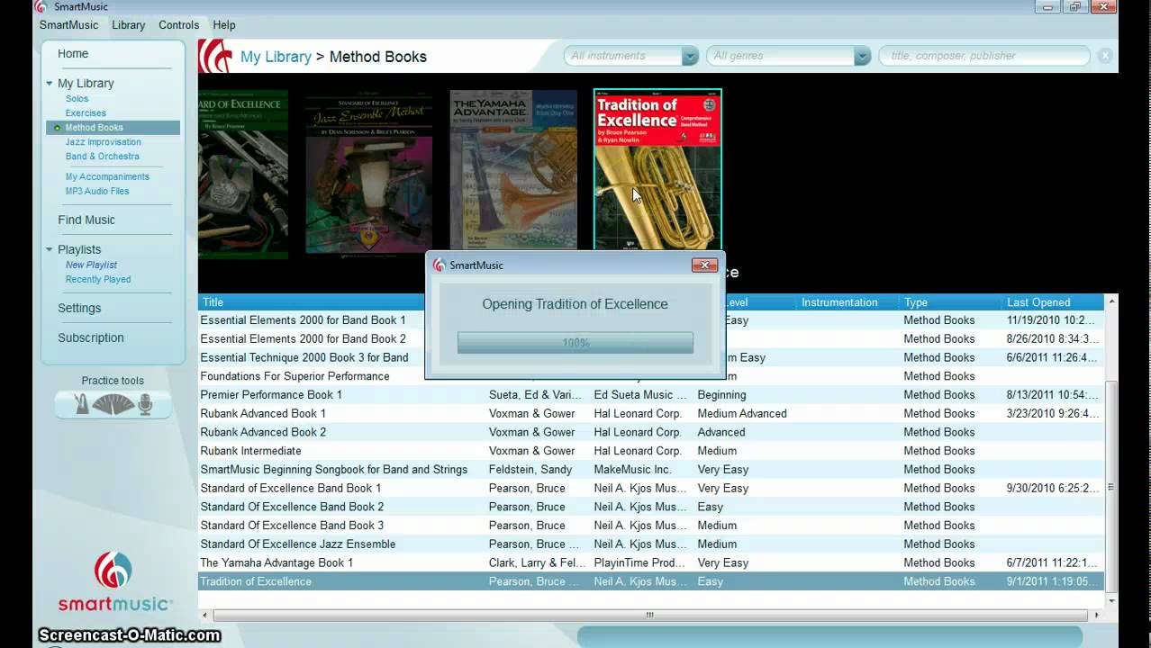
Task: Select Standard Of Excellence Band Book 3
Action: (x=651, y=526)
